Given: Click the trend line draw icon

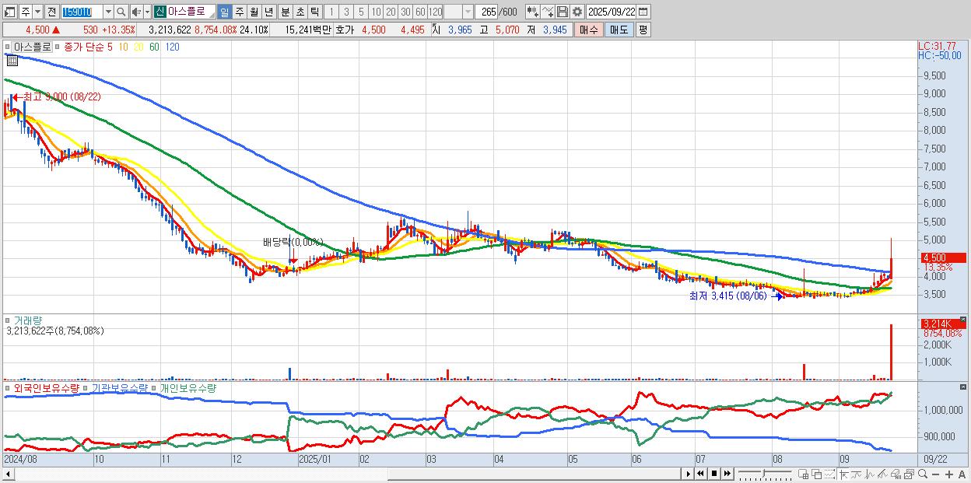Looking at the screenshot, I should coord(857,474).
